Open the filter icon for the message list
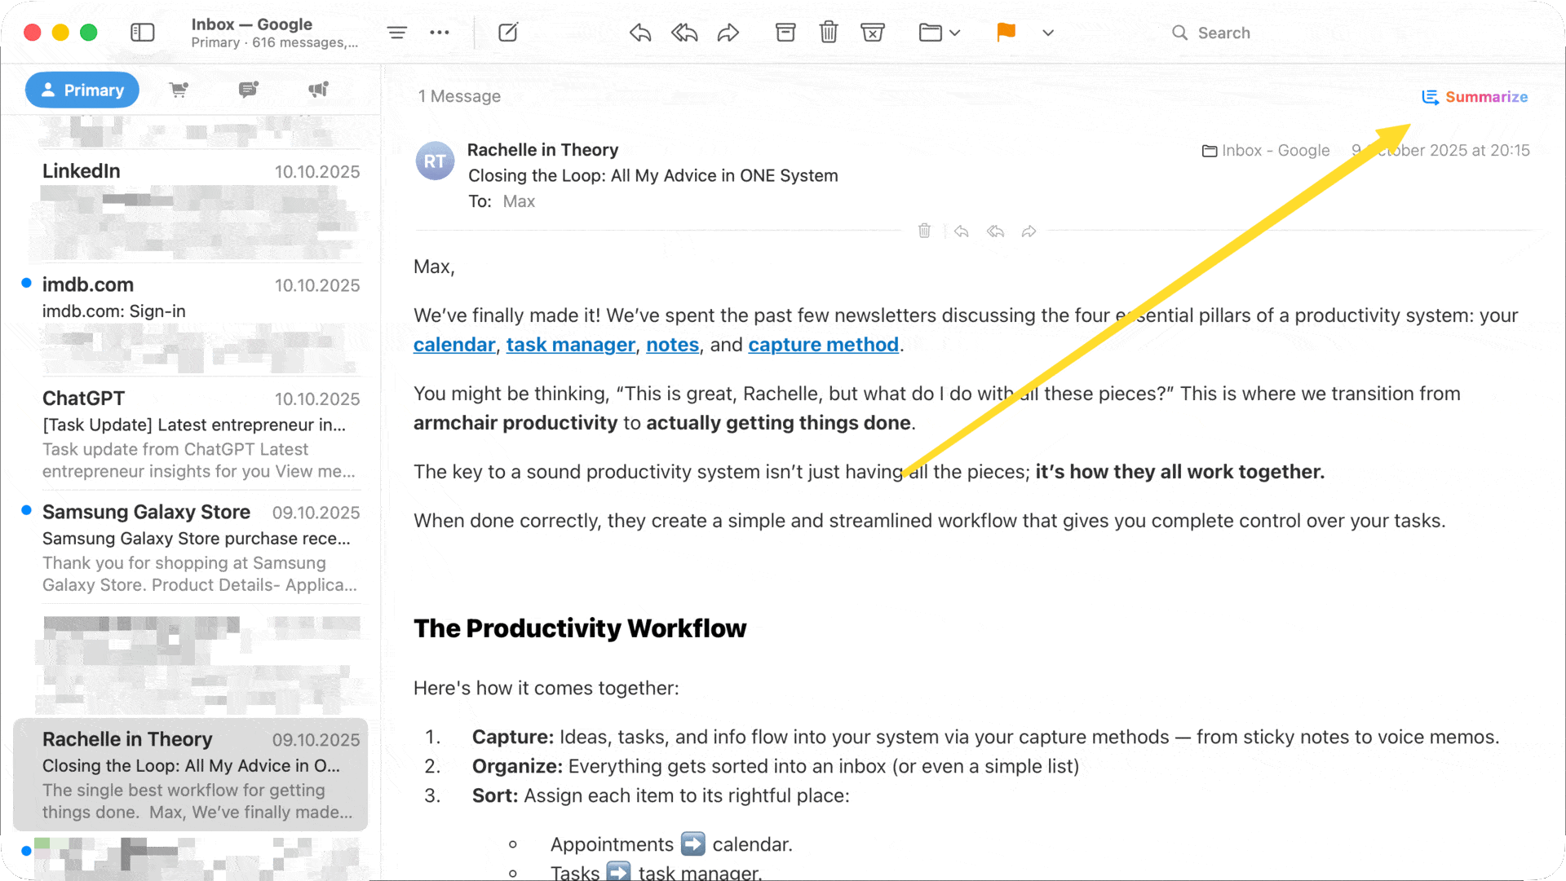The image size is (1566, 881). pyautogui.click(x=397, y=33)
